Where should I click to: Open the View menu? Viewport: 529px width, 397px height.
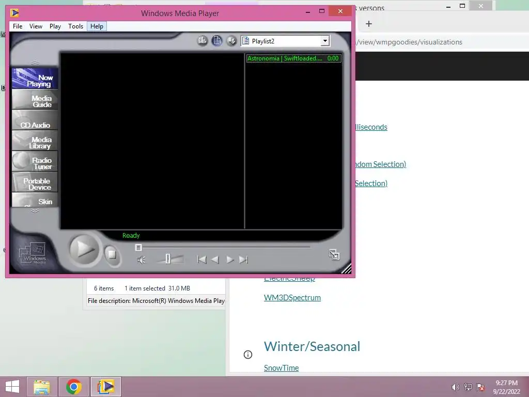pos(36,26)
